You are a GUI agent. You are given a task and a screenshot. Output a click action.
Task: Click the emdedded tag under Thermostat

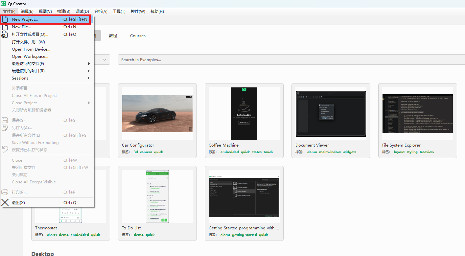pos(80,235)
